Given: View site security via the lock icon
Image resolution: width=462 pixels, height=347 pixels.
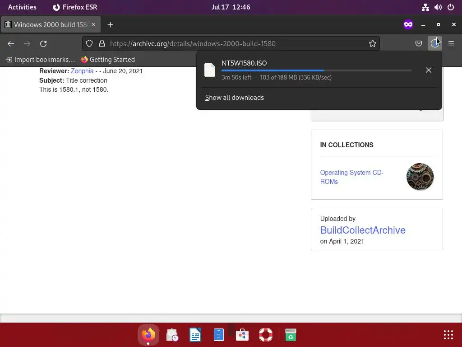Looking at the screenshot, I should (x=102, y=44).
